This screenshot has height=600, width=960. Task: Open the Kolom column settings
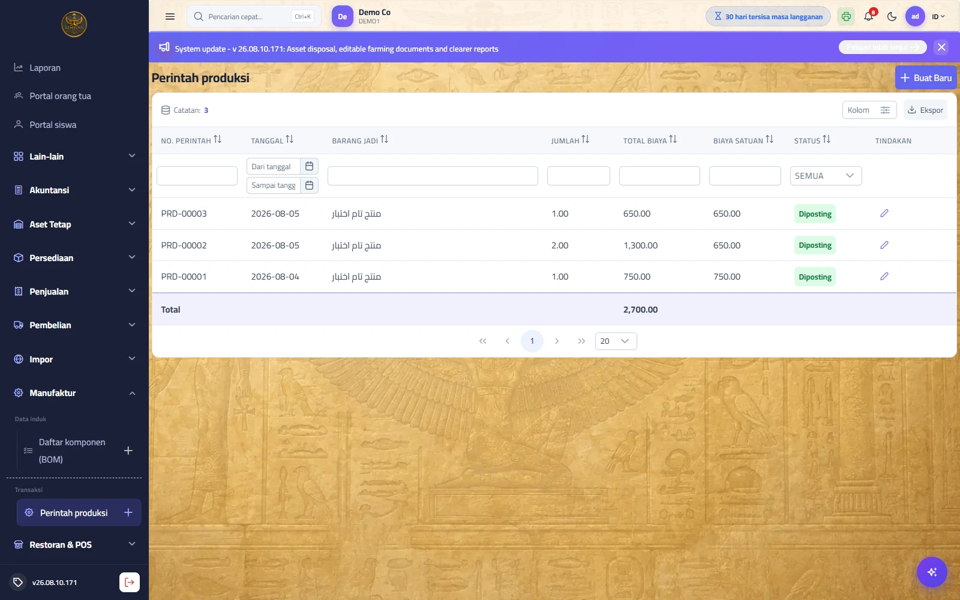point(869,110)
